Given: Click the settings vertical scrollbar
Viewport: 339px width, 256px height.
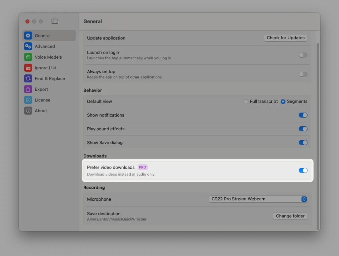Looking at the screenshot, I should point(318,136).
